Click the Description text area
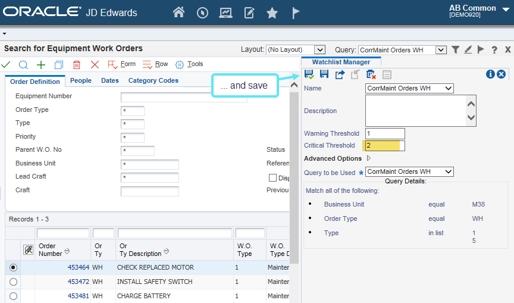Screen dimensions: 514x303 [416, 111]
